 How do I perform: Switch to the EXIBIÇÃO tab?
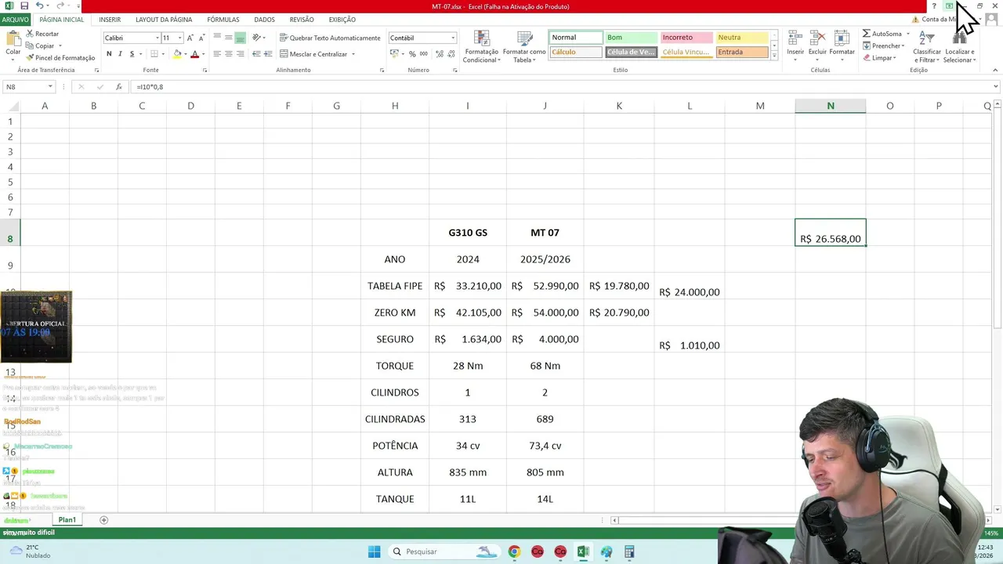pyautogui.click(x=342, y=20)
